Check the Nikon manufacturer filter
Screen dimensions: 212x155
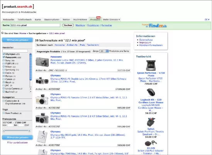pyautogui.click(x=3, y=67)
